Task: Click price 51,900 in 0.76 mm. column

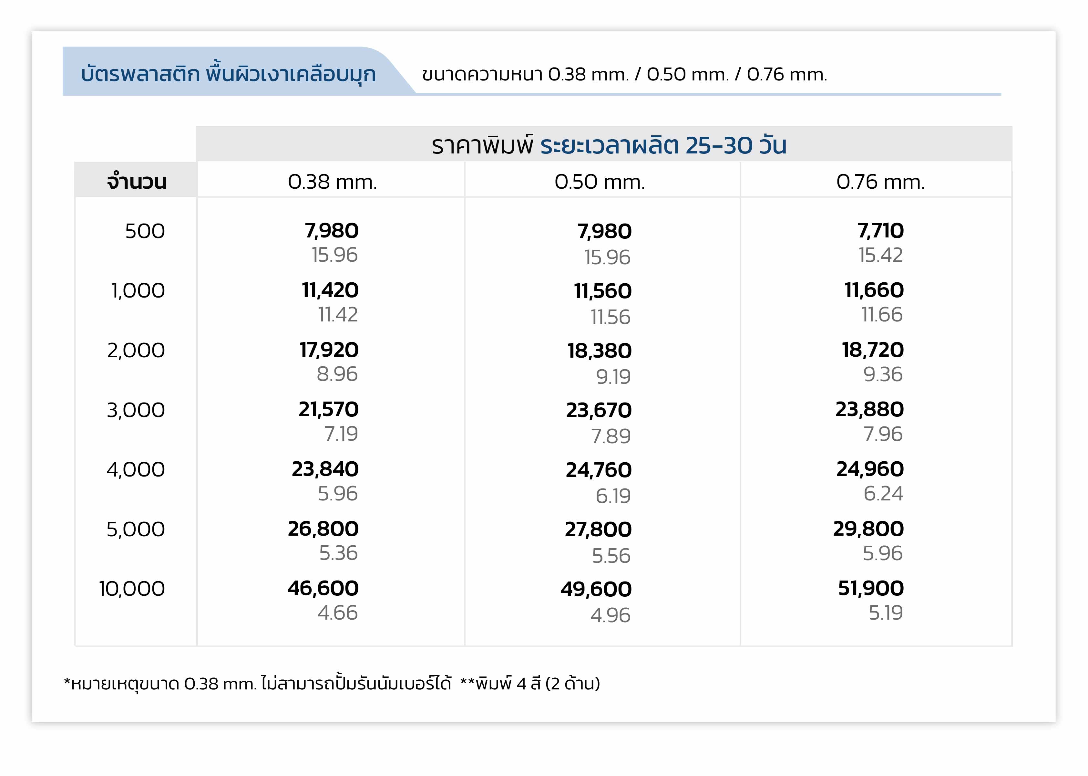Action: click(x=870, y=589)
